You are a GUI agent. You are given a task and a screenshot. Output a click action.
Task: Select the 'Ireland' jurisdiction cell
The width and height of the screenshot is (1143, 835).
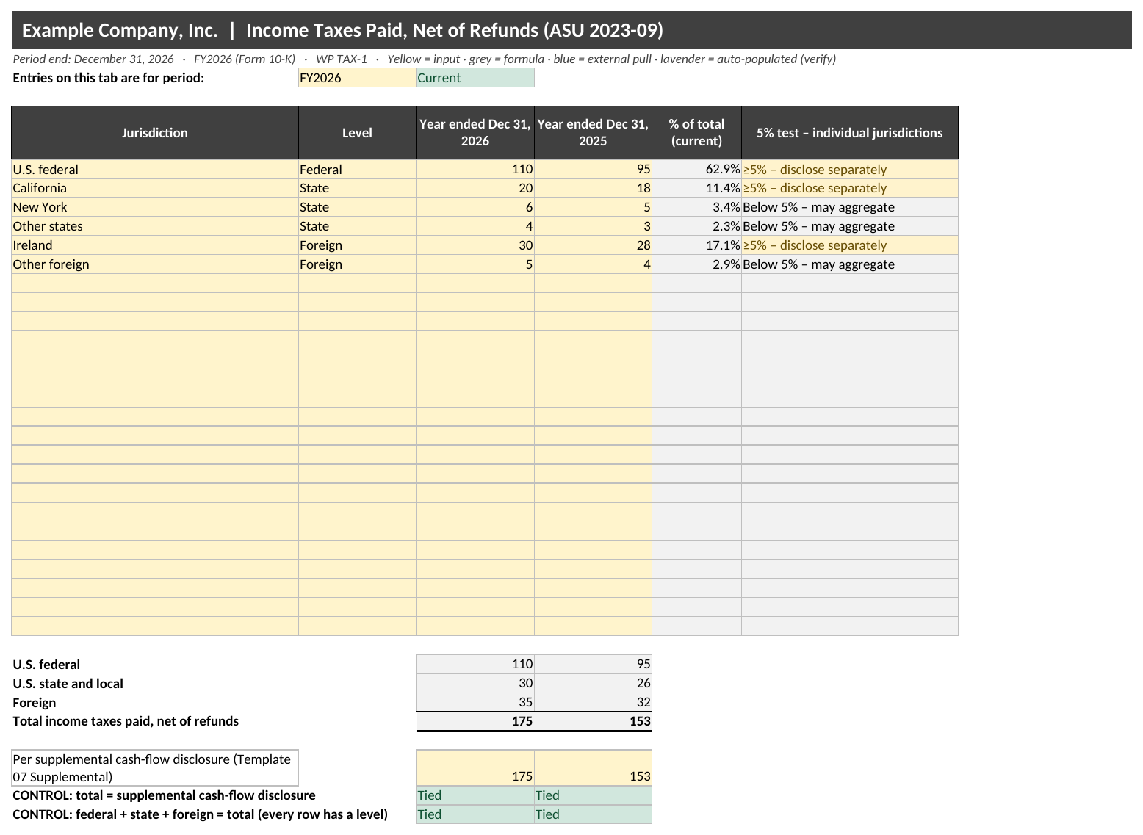click(x=155, y=245)
